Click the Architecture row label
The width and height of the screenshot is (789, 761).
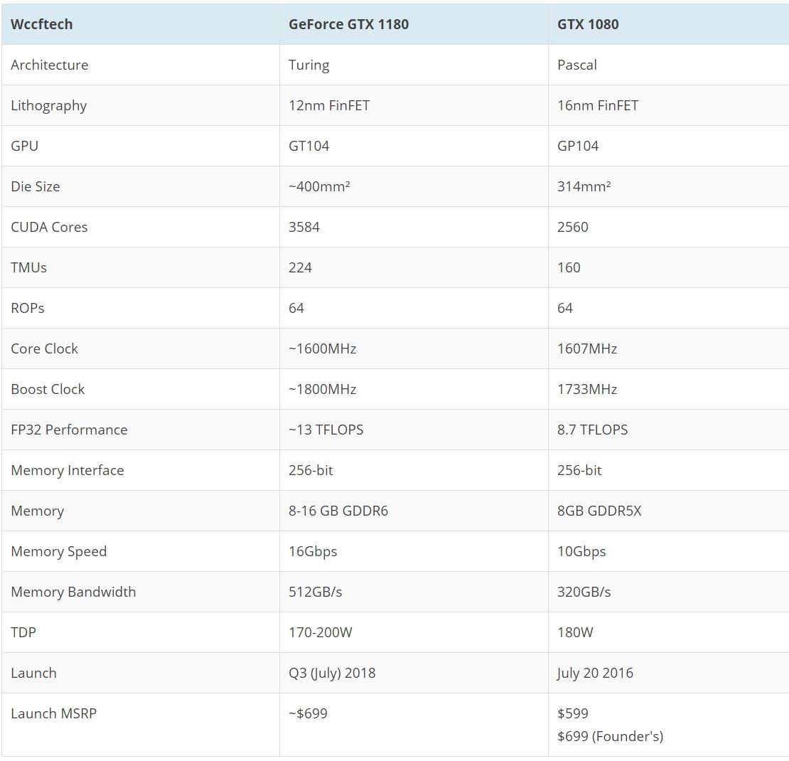coord(50,65)
